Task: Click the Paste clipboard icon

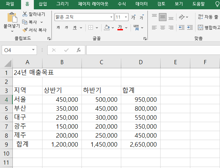Action: click(x=12, y=17)
